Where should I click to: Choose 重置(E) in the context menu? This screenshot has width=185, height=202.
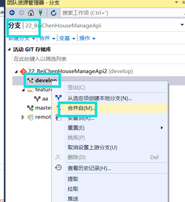coord(110,128)
